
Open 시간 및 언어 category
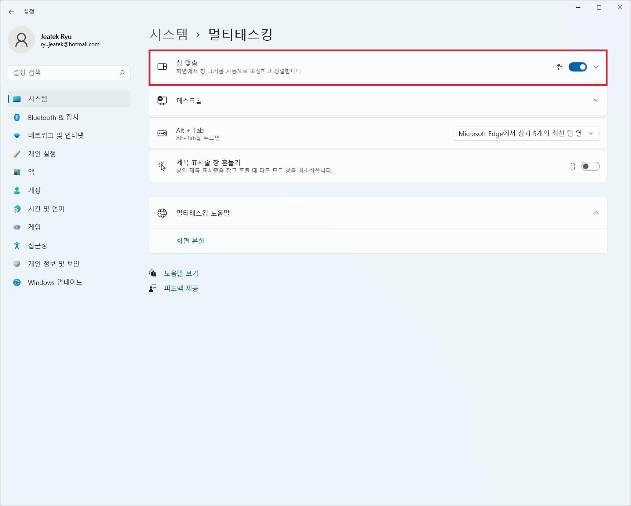[69, 209]
